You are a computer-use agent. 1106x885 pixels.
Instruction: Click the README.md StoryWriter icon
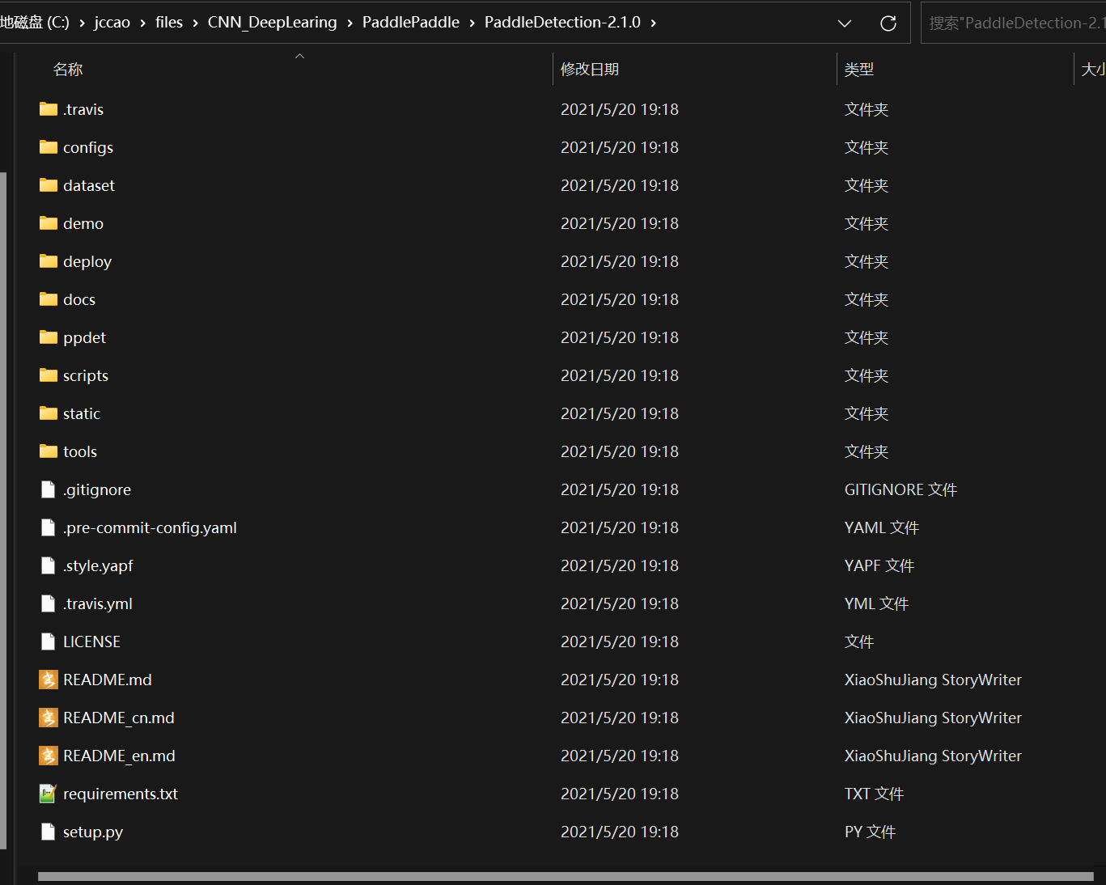point(49,680)
